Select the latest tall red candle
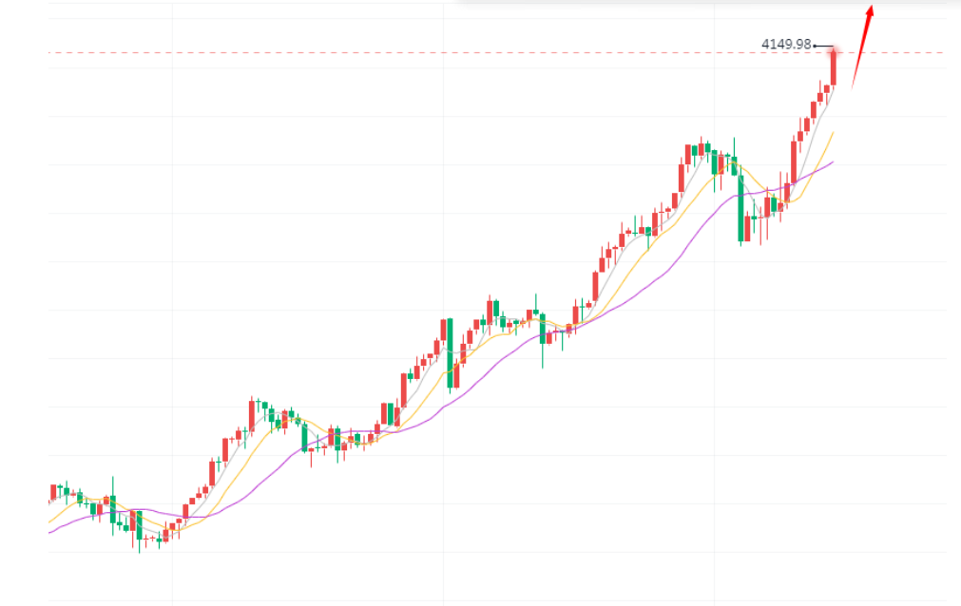This screenshot has height=606, width=961. point(834,66)
